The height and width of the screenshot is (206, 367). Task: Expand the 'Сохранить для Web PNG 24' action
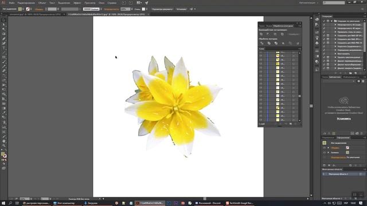click(335, 43)
